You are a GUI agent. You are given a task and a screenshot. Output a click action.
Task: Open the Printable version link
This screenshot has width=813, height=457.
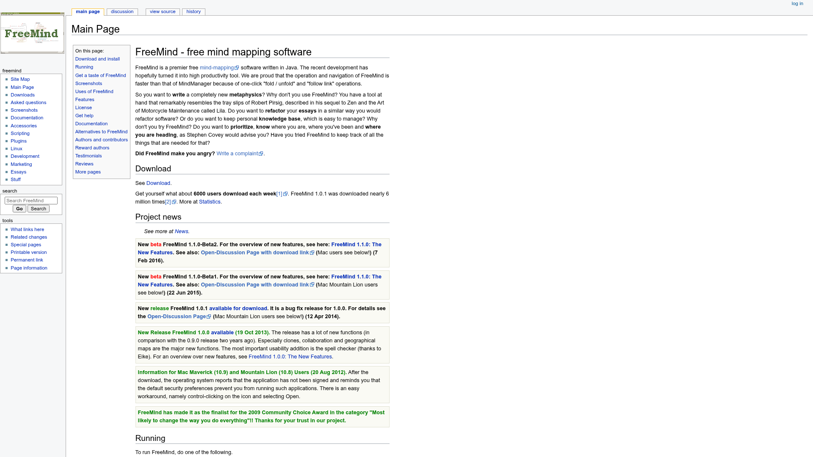28,252
